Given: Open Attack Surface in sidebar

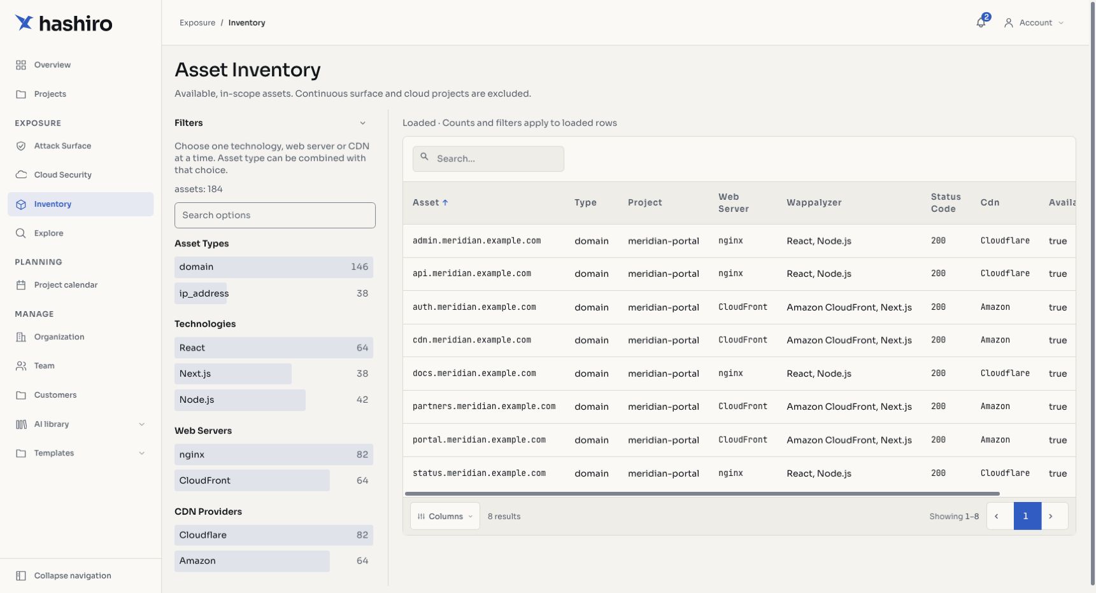Looking at the screenshot, I should click(80, 146).
